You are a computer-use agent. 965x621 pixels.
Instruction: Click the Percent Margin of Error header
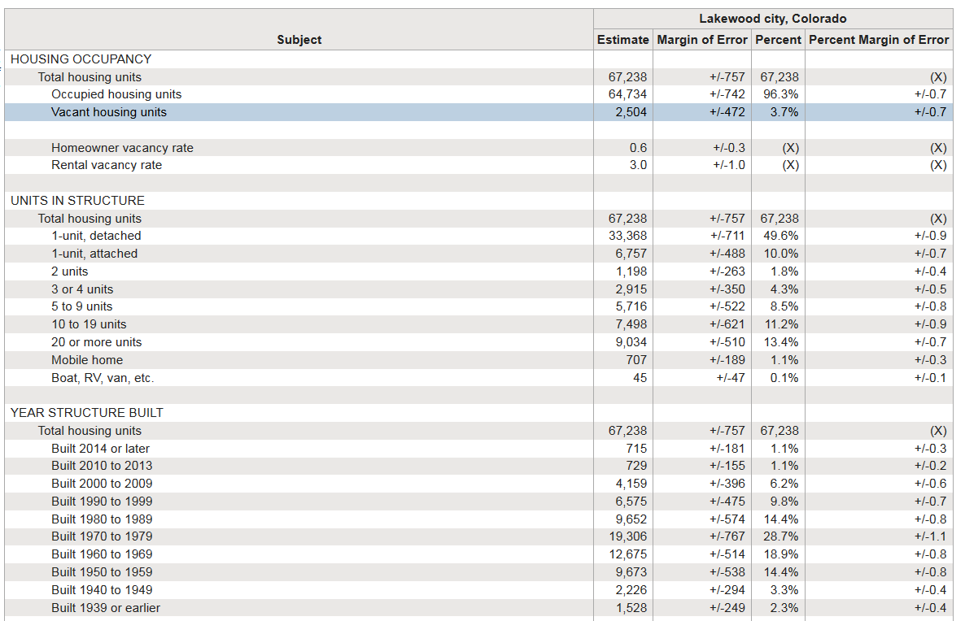[x=879, y=40]
